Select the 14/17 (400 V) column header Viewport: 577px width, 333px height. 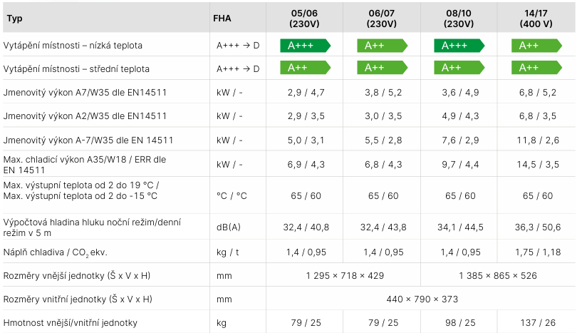(x=538, y=19)
